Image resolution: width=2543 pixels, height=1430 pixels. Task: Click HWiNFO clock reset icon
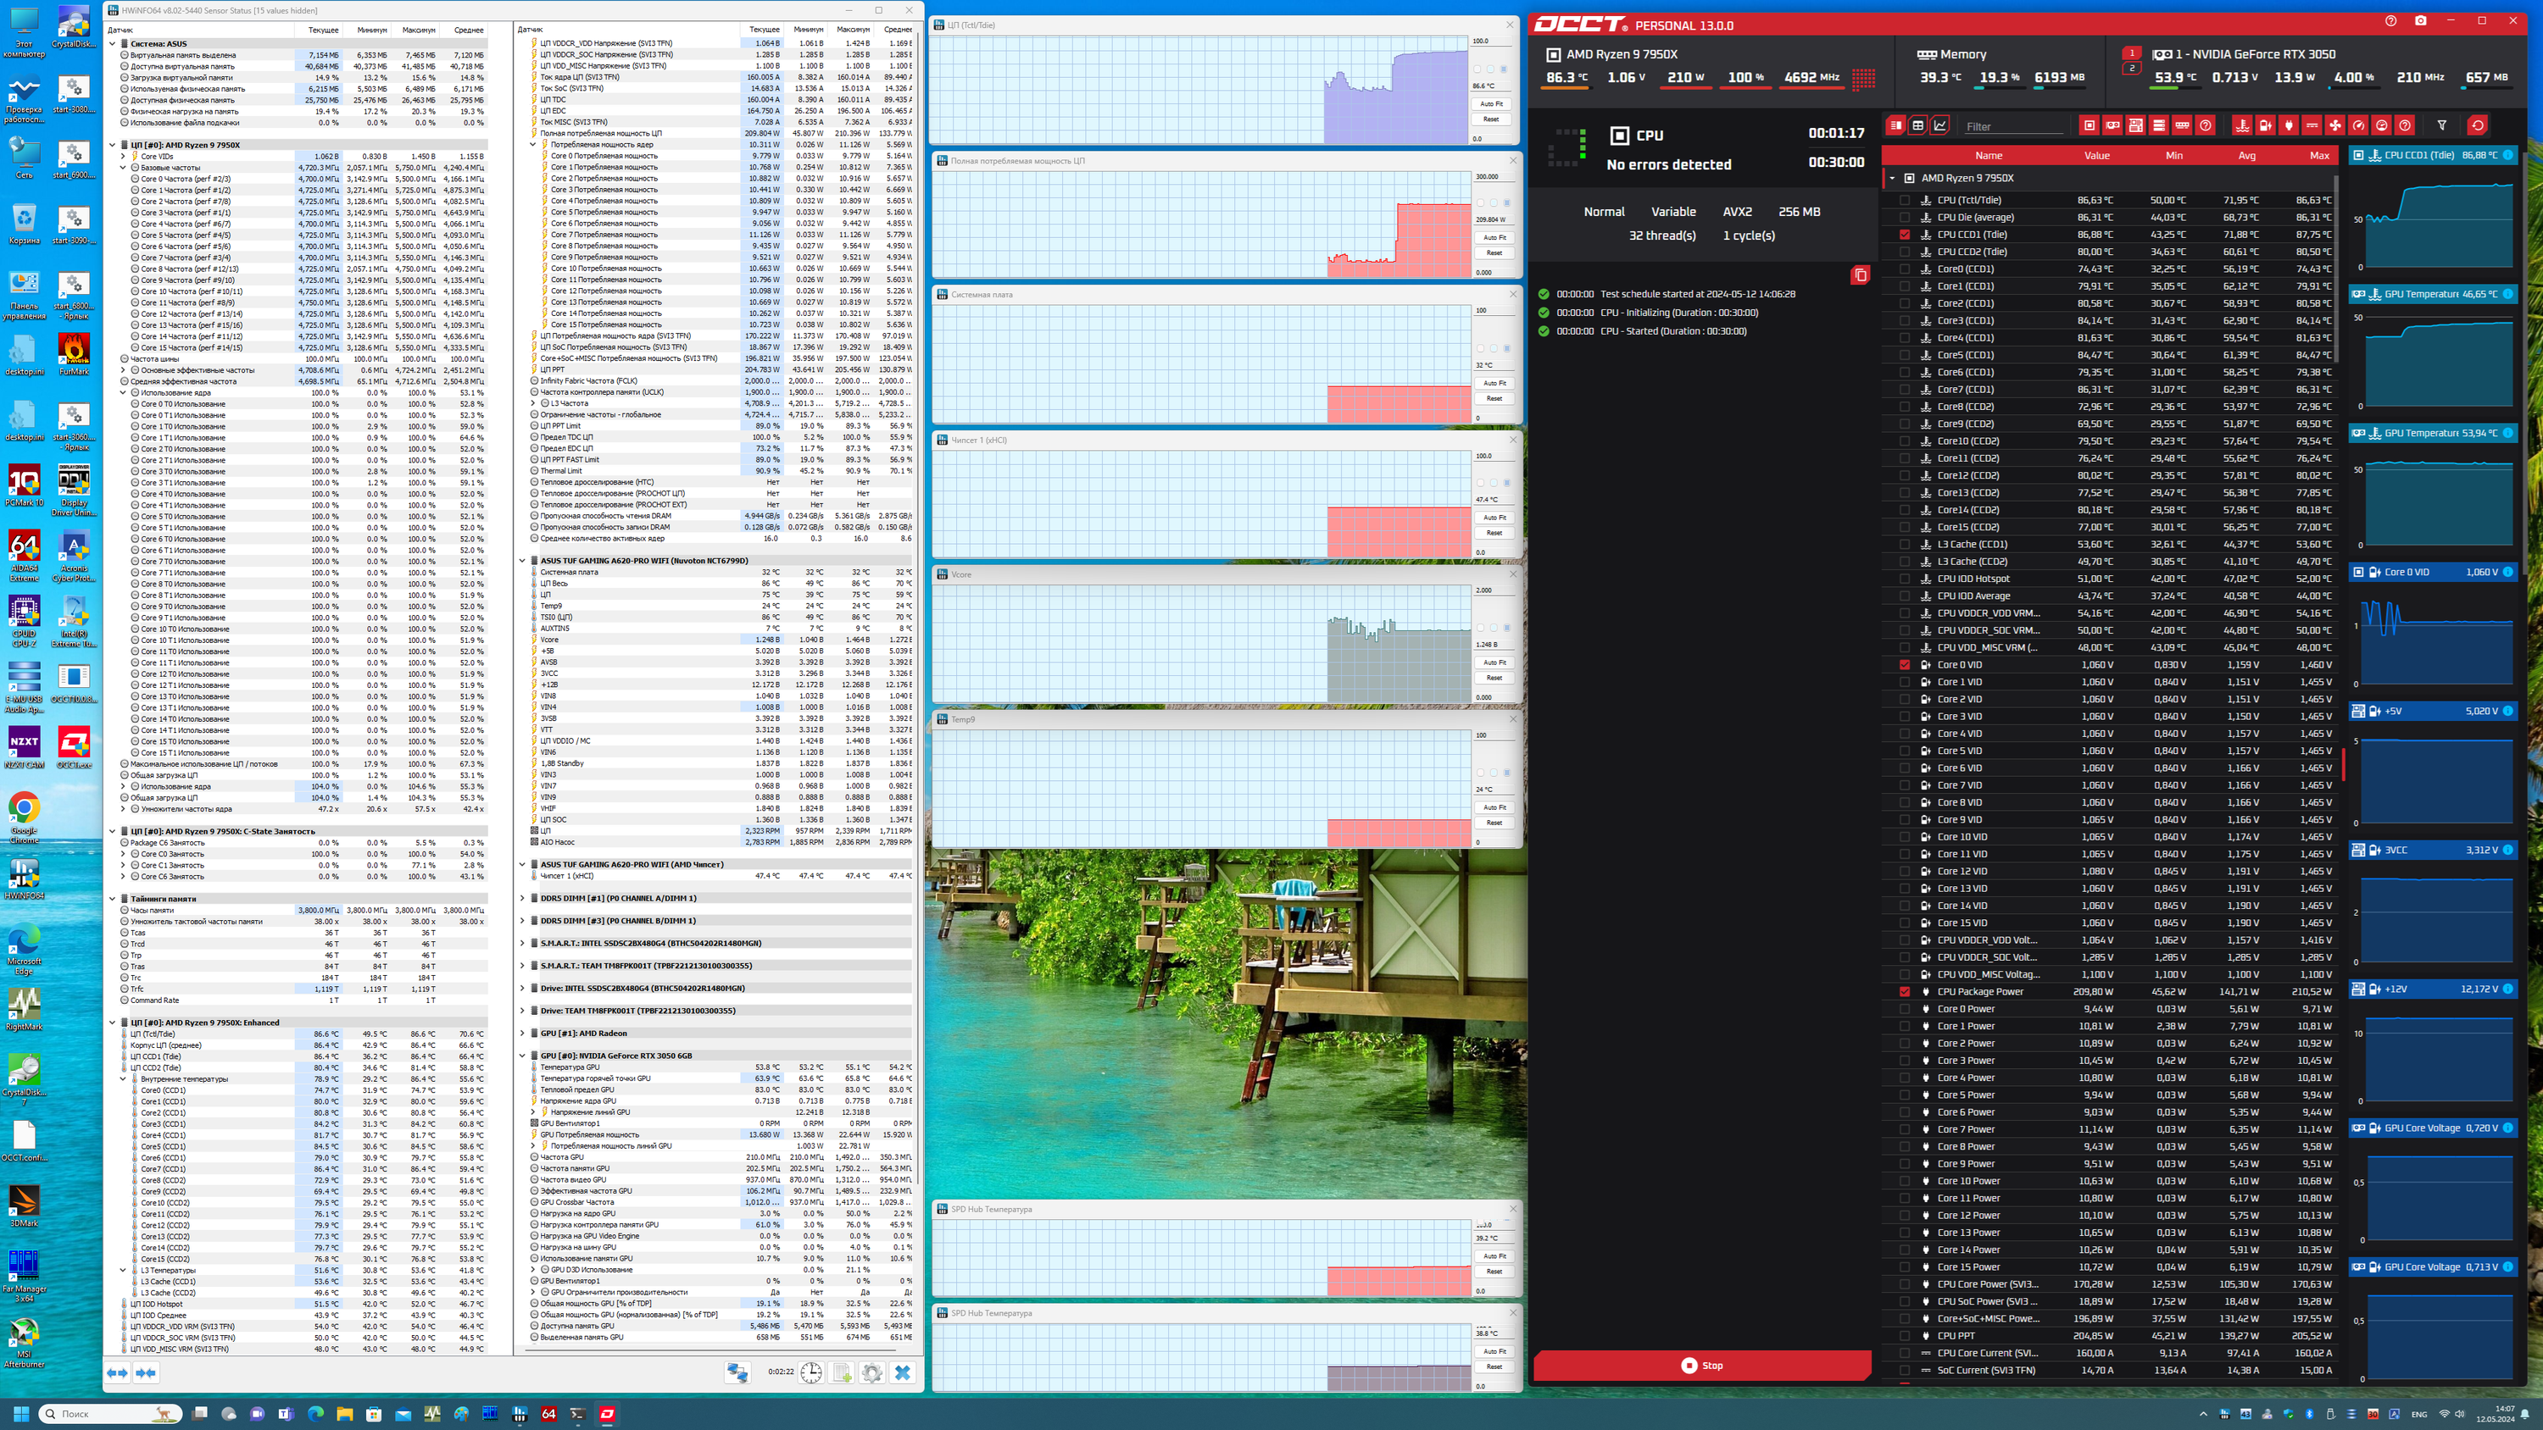810,1372
